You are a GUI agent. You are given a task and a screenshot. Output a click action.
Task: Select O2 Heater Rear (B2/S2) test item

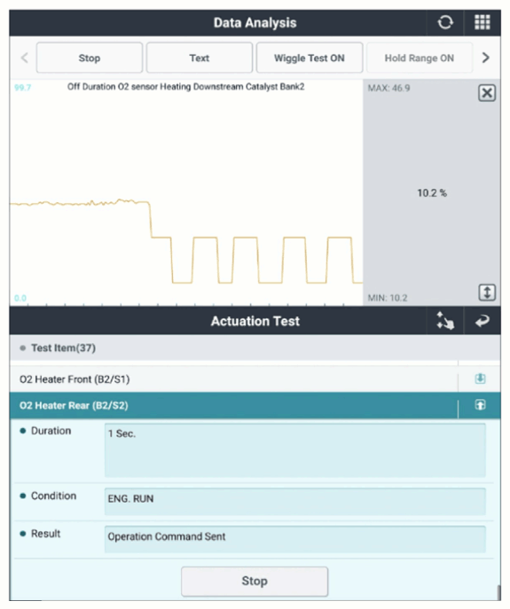(233, 405)
